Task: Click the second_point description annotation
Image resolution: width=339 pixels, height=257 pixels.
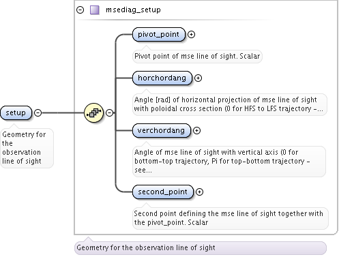Action: tap(231, 218)
